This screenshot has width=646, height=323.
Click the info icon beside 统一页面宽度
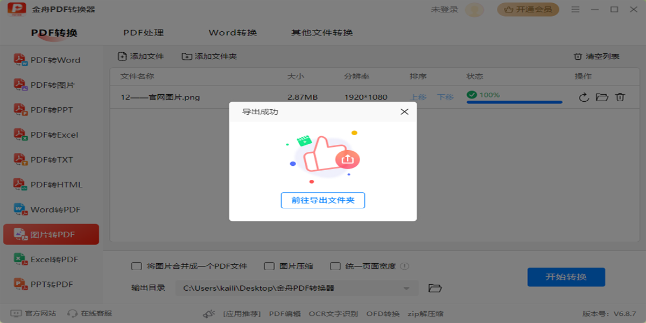(405, 266)
